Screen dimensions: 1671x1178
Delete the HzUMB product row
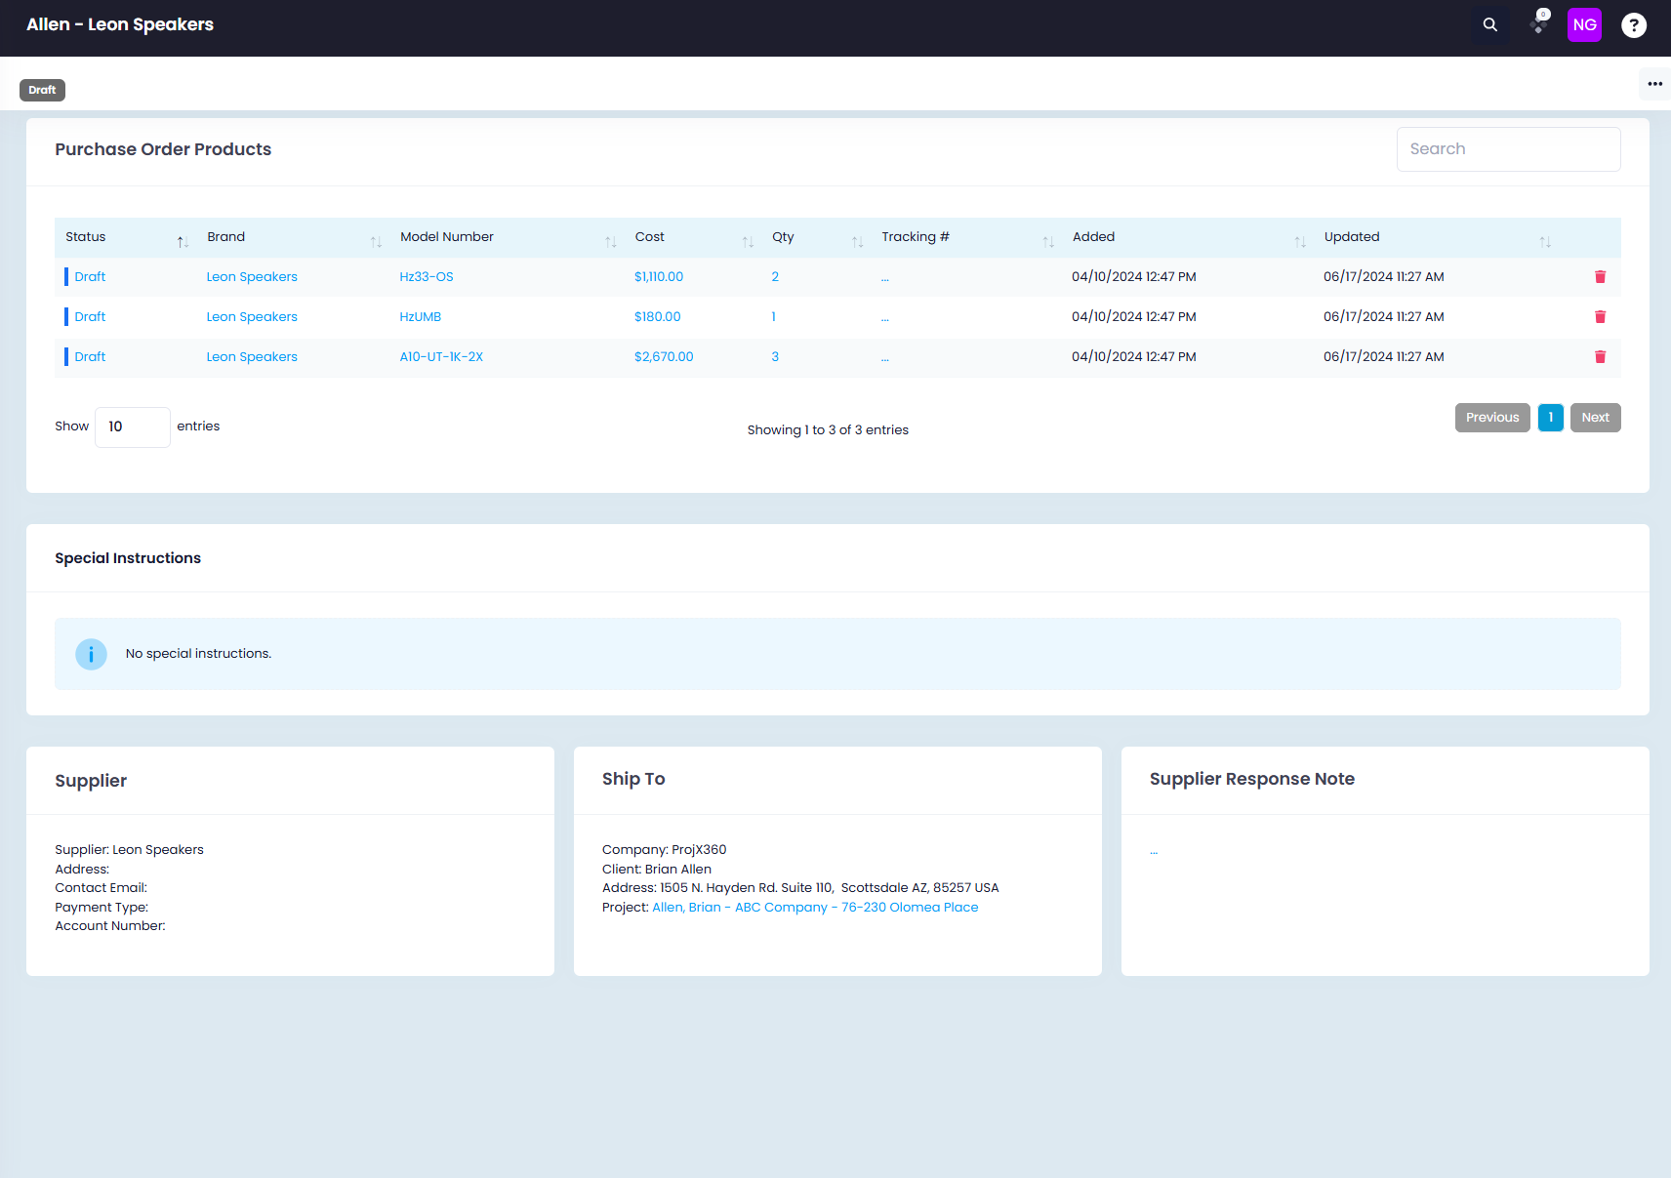[1600, 317]
